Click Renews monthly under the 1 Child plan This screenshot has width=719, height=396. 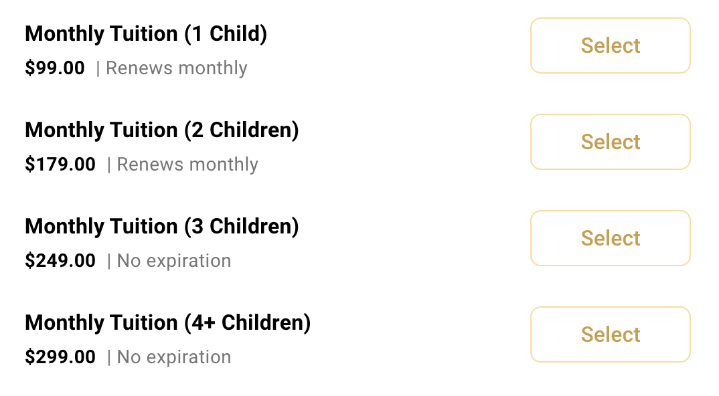point(177,68)
